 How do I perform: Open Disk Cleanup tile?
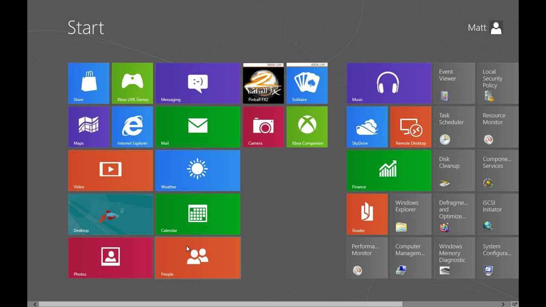(454, 171)
